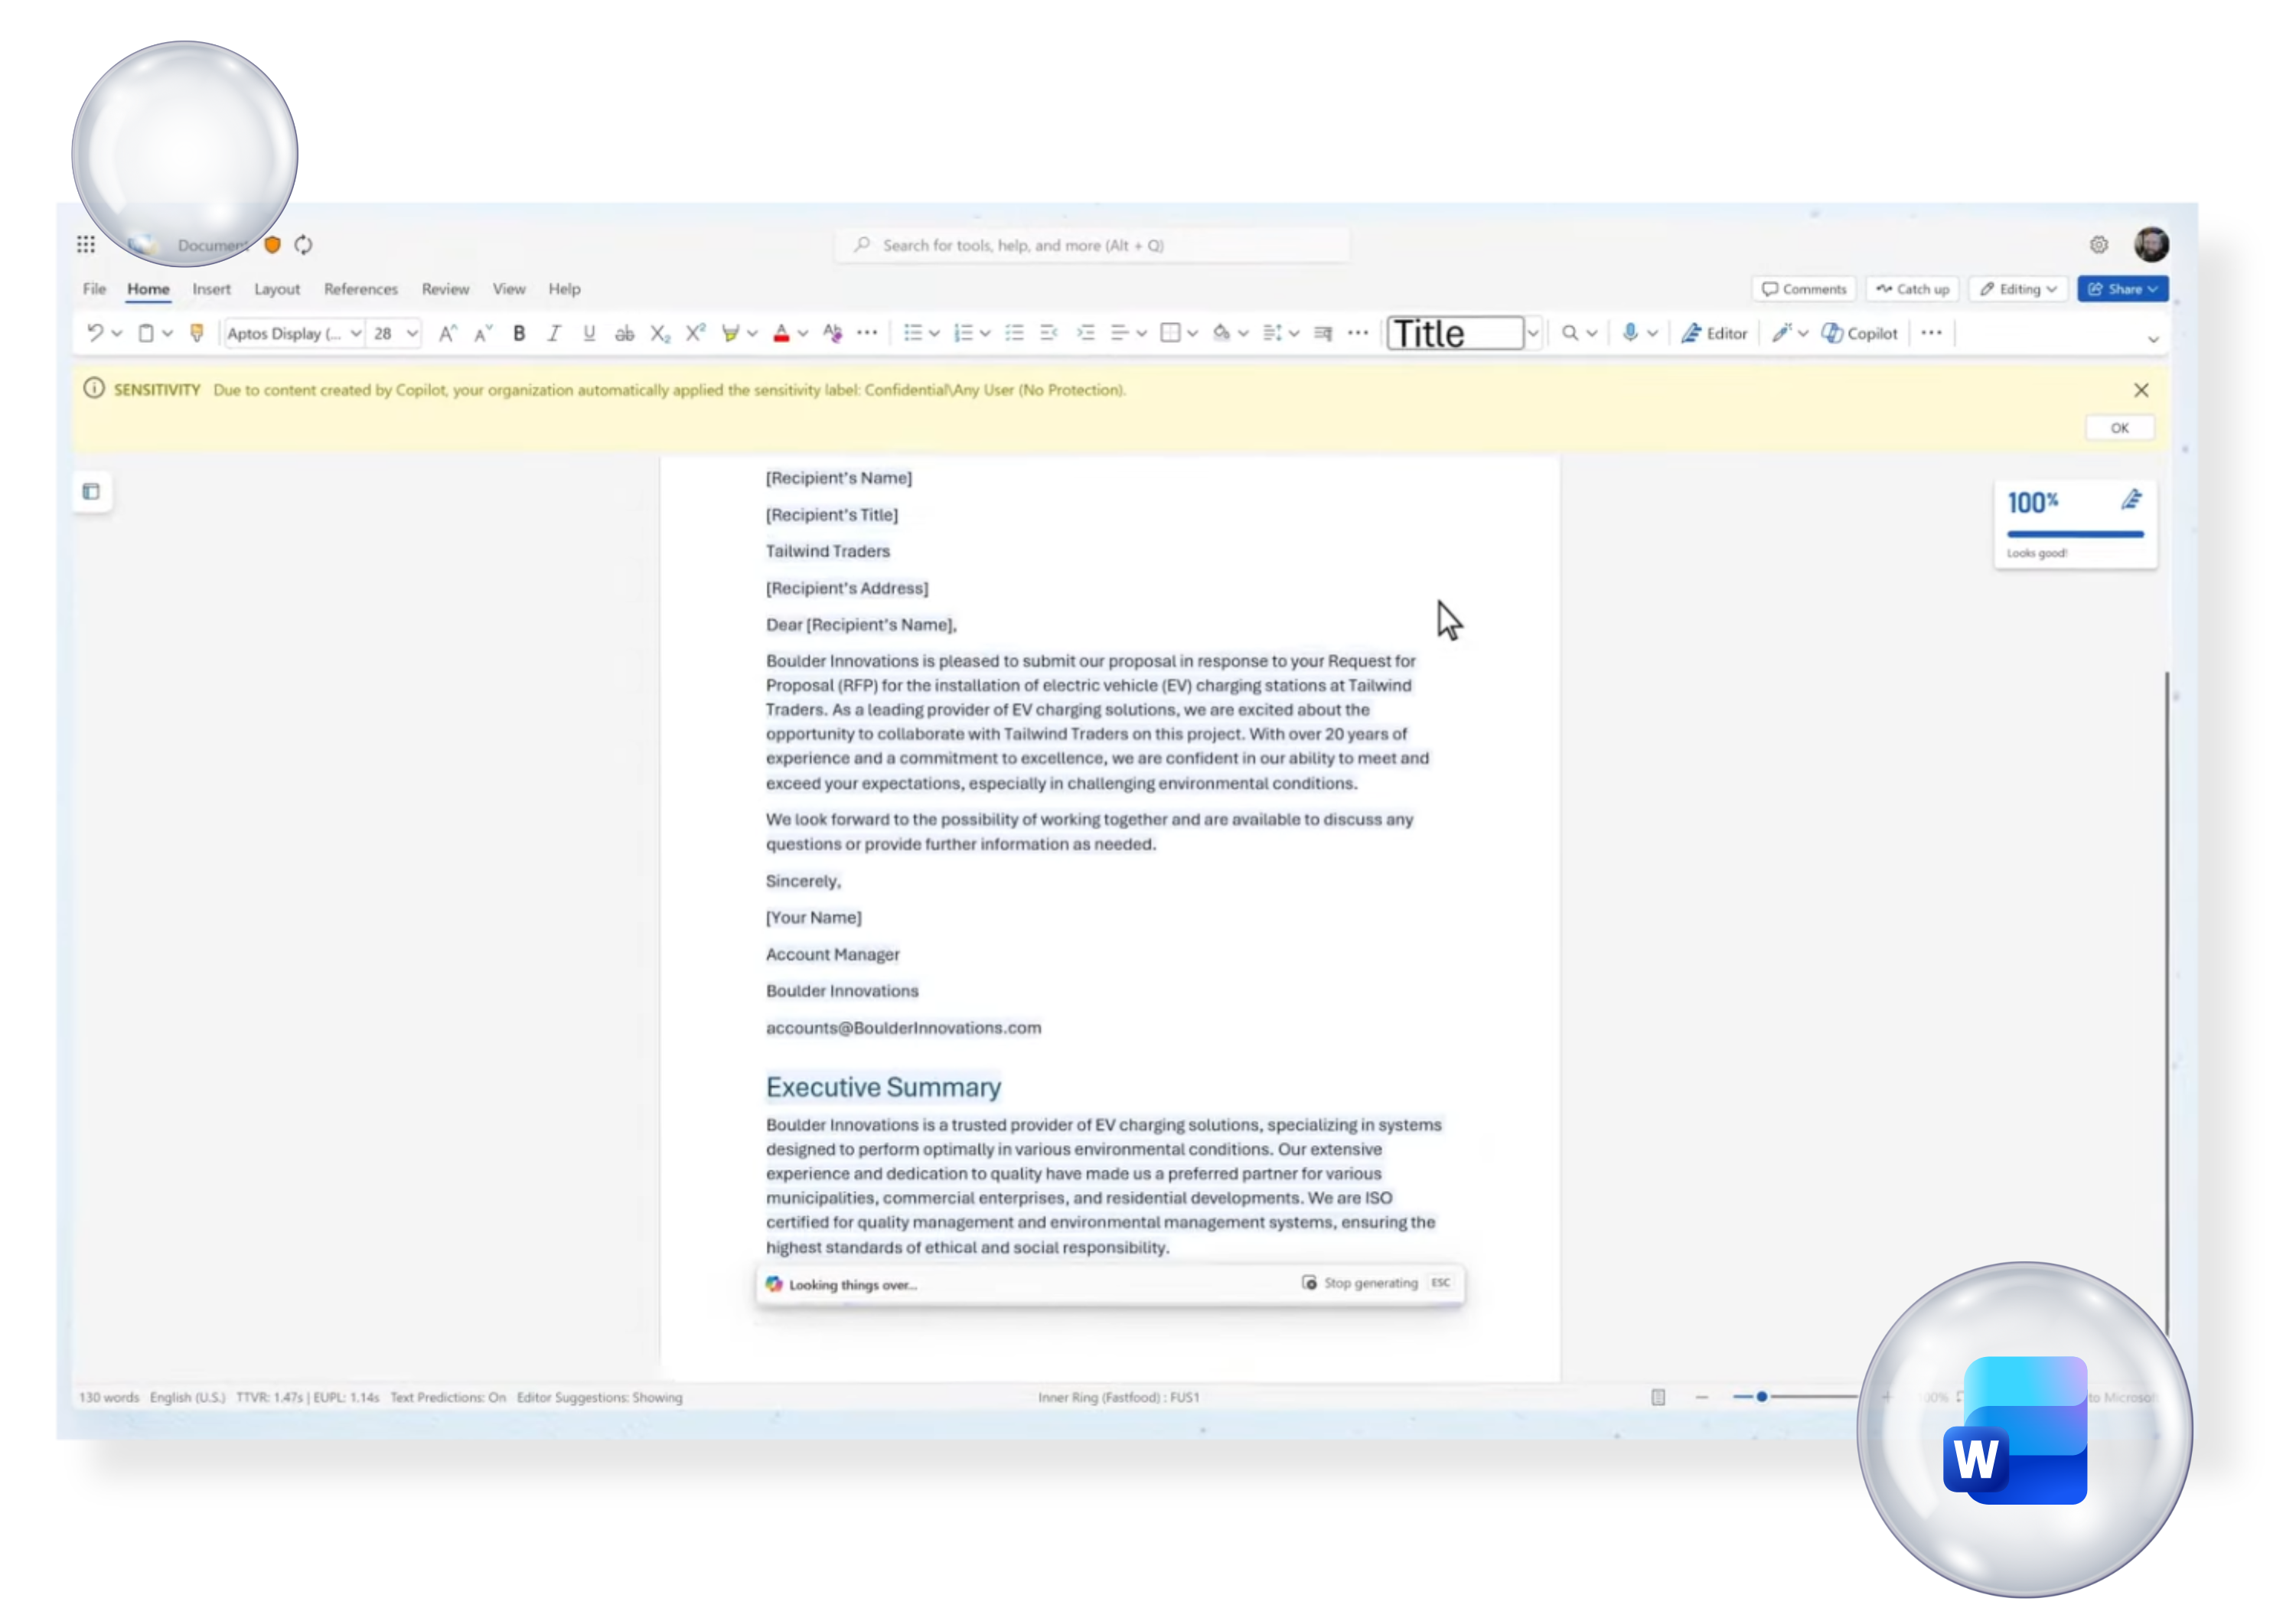Toggle Bold formatting
The height and width of the screenshot is (1621, 2296).
tap(519, 333)
